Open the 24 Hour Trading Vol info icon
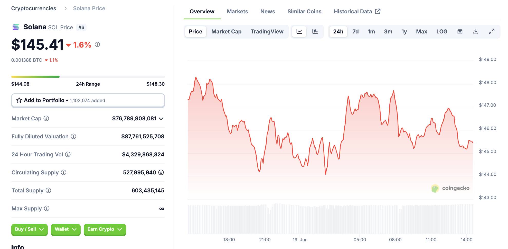Image resolution: width=508 pixels, height=249 pixels. tap(68, 154)
